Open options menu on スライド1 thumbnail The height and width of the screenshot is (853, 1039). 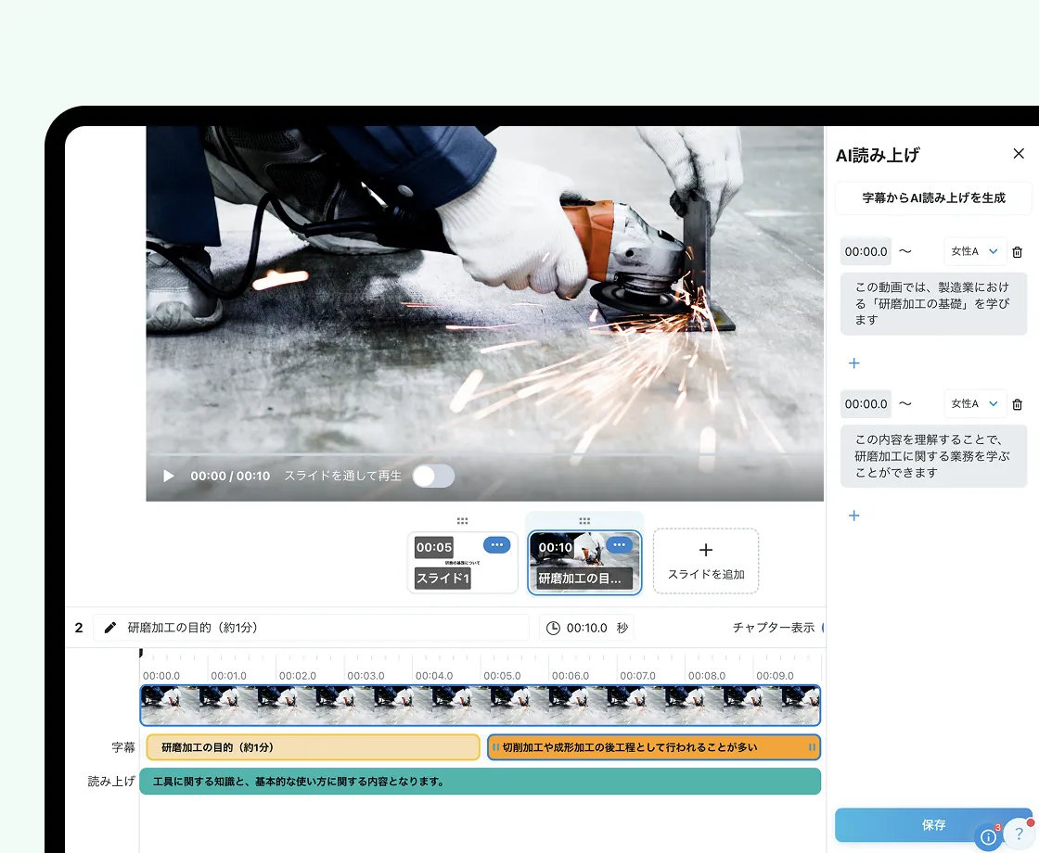[x=496, y=545]
